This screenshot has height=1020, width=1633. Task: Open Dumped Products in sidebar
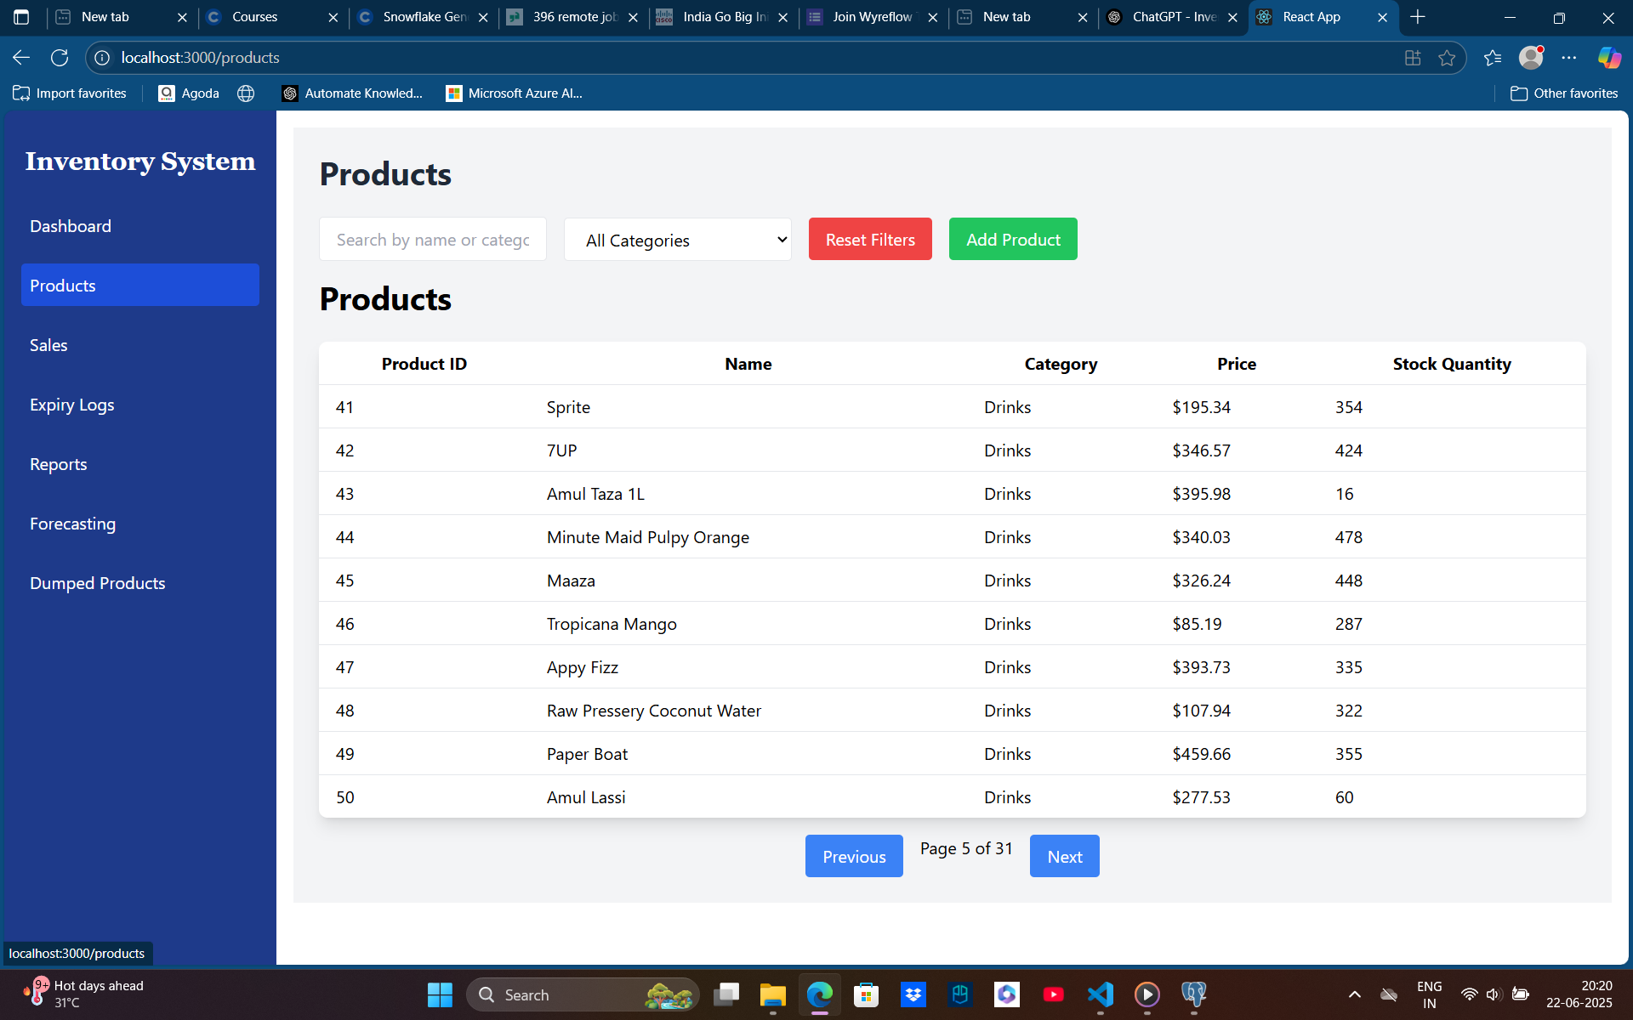point(140,583)
